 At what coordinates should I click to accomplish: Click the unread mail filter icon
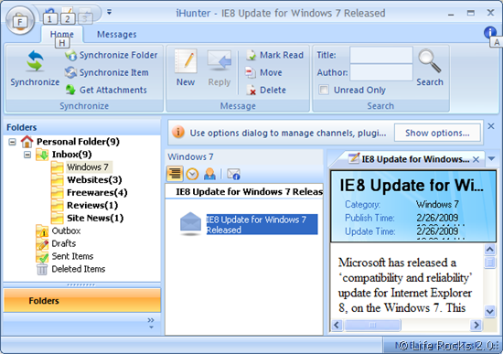233,174
